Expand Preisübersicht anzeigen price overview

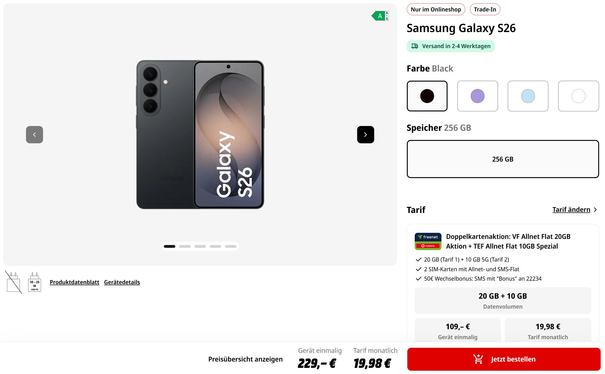click(245, 359)
